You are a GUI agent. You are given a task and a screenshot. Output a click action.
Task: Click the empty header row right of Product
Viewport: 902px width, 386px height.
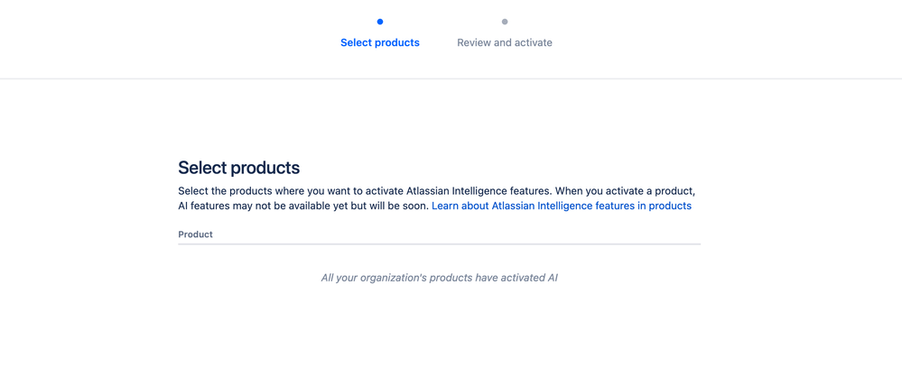point(458,234)
